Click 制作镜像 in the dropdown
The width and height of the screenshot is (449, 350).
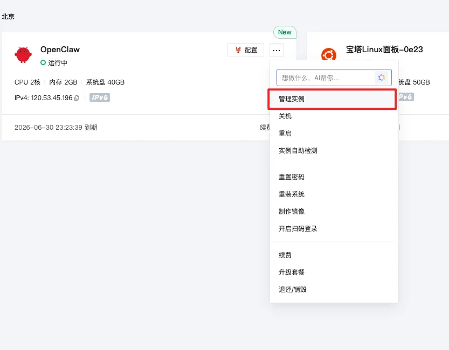click(334, 211)
